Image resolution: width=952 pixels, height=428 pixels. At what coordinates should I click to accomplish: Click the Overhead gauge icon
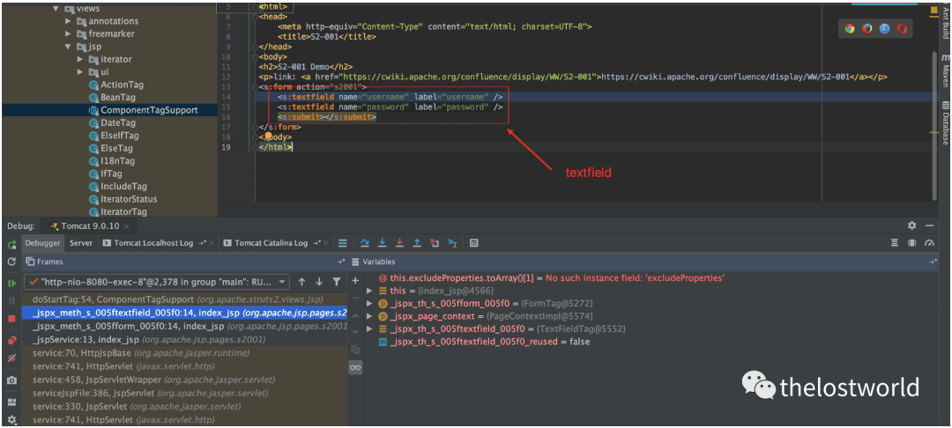929,243
